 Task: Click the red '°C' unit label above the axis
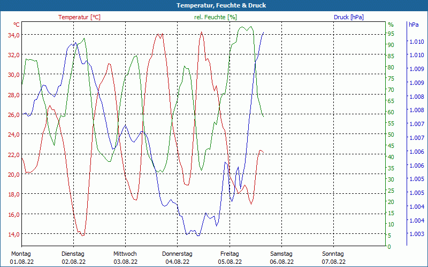(x=17, y=25)
